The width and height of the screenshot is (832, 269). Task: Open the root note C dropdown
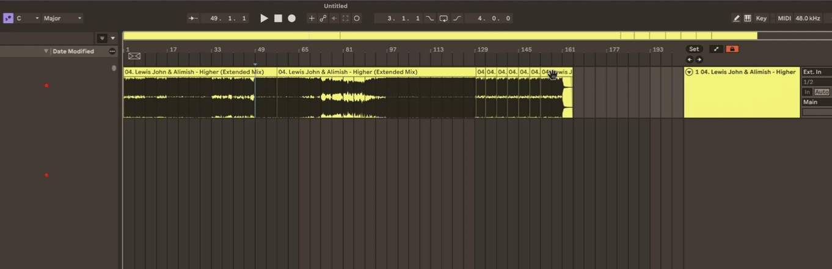tap(28, 18)
